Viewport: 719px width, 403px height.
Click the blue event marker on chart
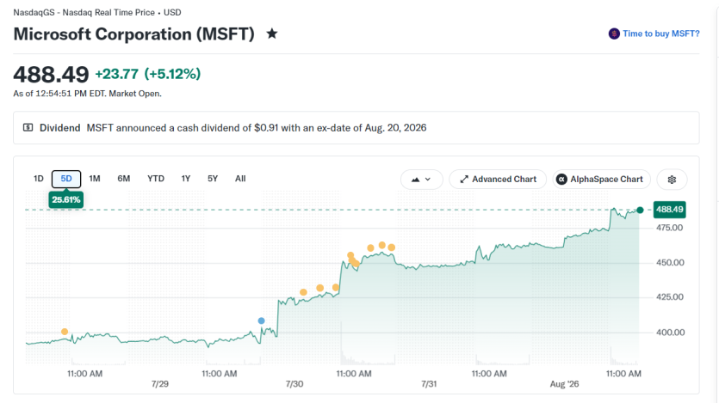262,321
